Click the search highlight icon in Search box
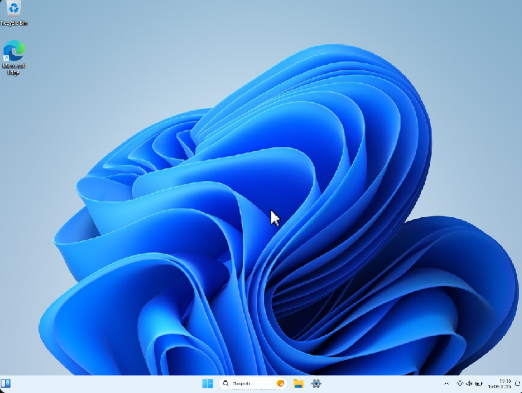This screenshot has height=393, width=522. pos(281,384)
